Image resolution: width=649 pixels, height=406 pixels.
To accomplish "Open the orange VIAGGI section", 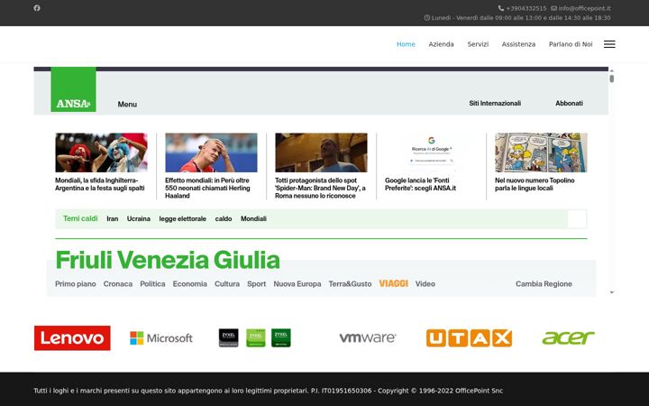I will (394, 283).
